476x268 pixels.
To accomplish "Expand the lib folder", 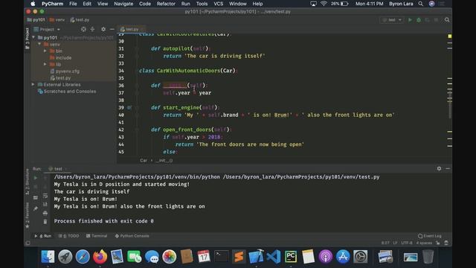I will pos(45,65).
